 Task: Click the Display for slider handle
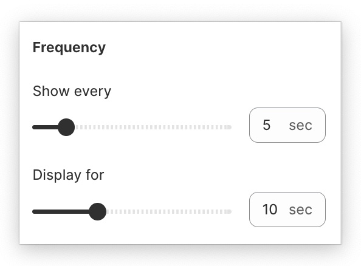[98, 212]
